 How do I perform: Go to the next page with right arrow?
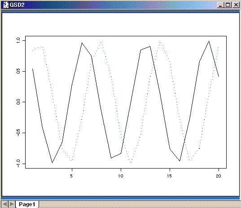pos(12,204)
